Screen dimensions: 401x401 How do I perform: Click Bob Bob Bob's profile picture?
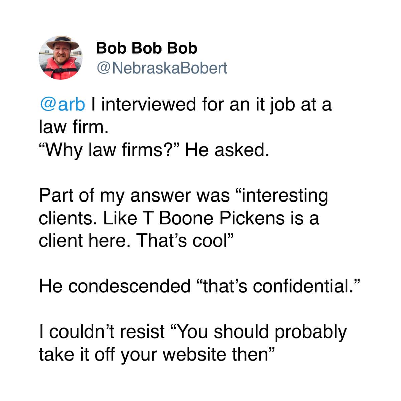pos(60,58)
